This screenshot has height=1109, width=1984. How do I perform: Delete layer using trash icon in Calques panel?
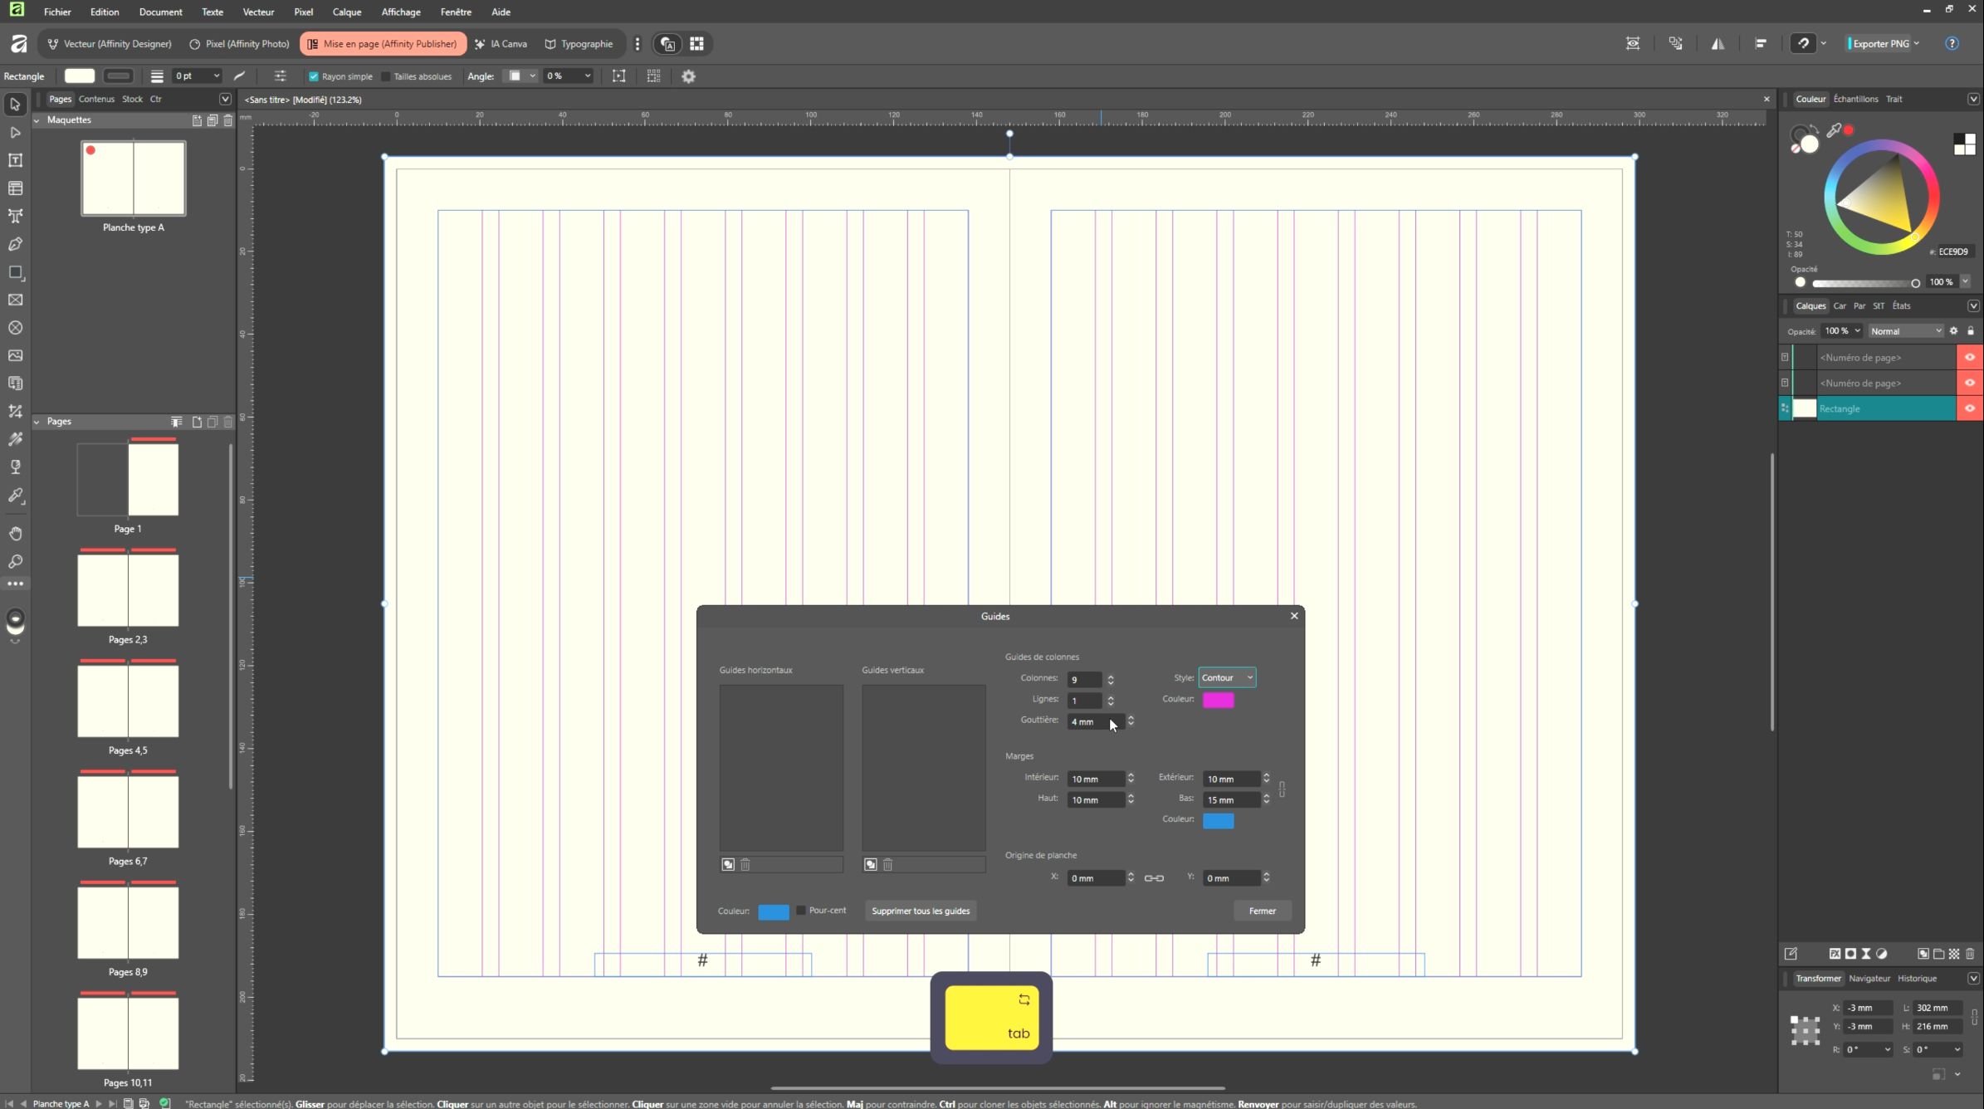coord(1970,954)
